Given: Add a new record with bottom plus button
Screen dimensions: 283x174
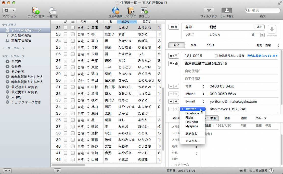Looking at the screenshot, I should click(x=58, y=171).
